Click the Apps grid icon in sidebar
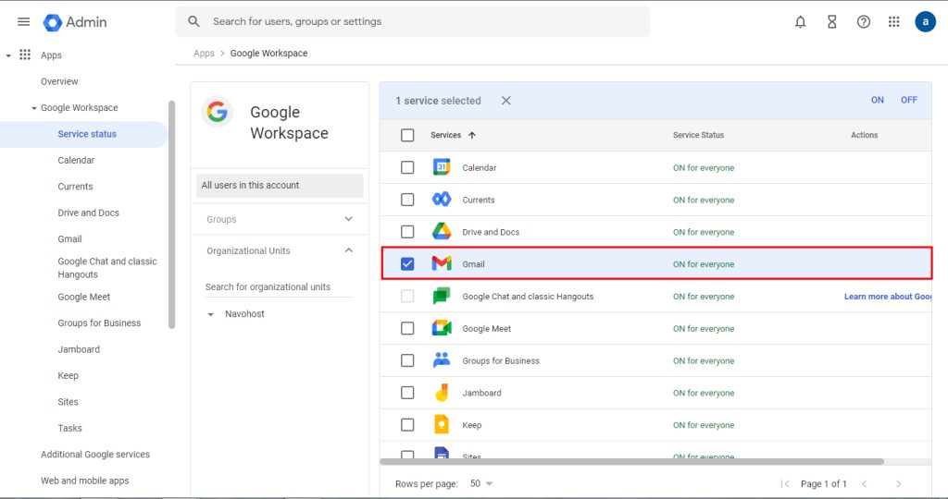 pos(25,55)
